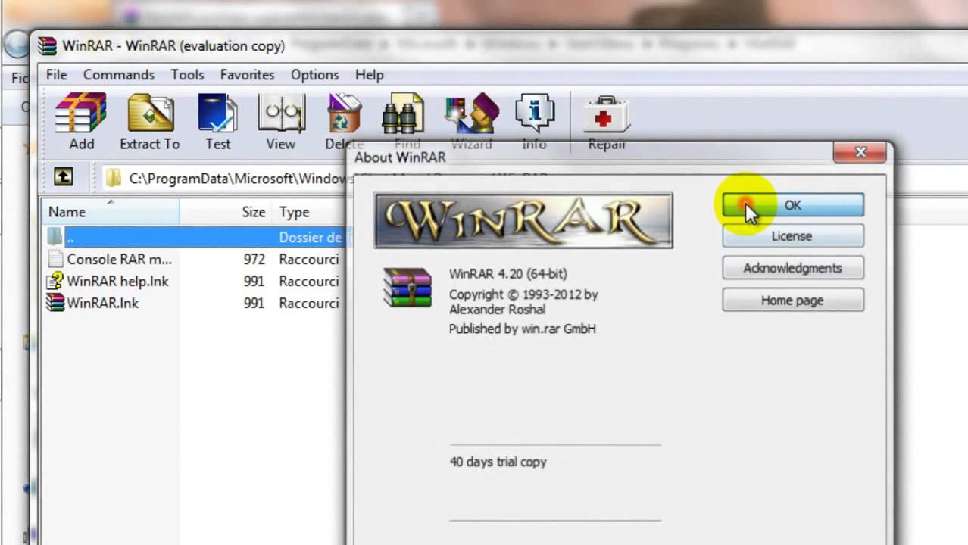This screenshot has height=545, width=968.
Task: Select the 'Console RAR m...' file name
Action: pyautogui.click(x=119, y=259)
